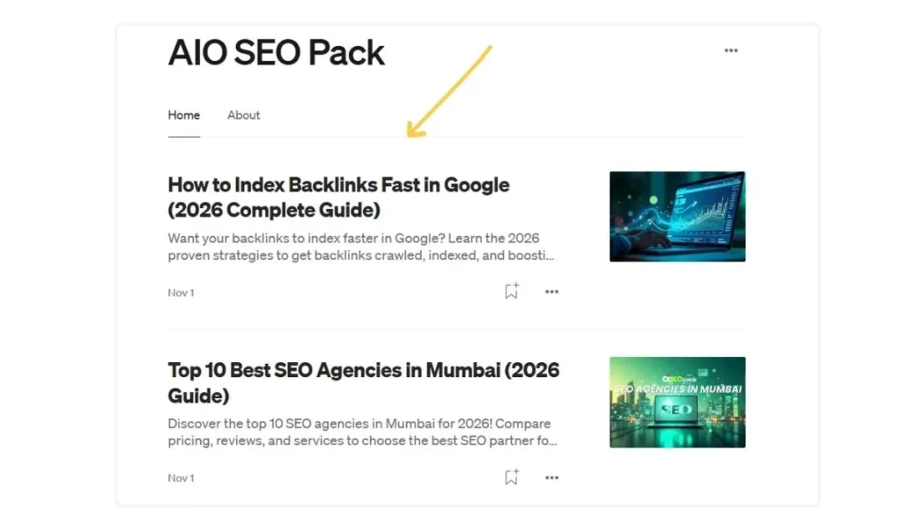The height and width of the screenshot is (526, 902).
Task: Click the Nov 1 date under the backlinks article
Action: pos(180,292)
